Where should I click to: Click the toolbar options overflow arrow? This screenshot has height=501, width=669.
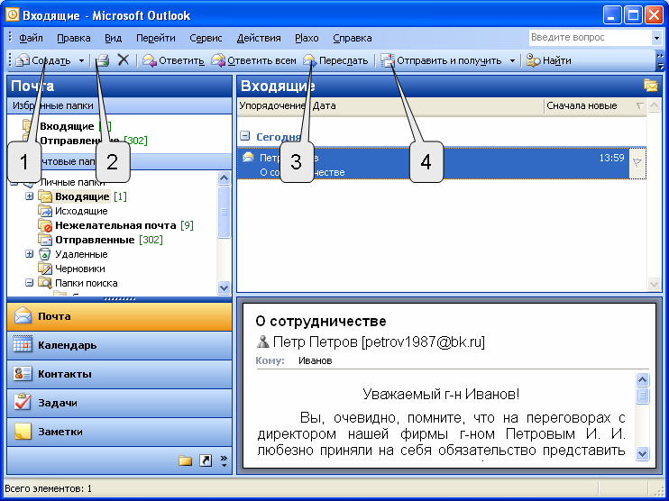[660, 61]
